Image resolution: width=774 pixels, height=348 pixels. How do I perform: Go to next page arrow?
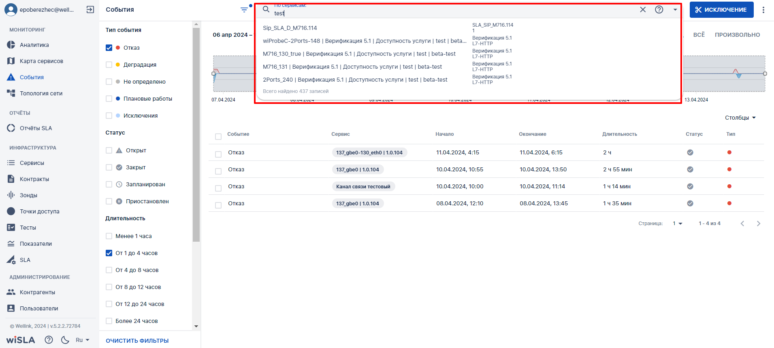(759, 224)
